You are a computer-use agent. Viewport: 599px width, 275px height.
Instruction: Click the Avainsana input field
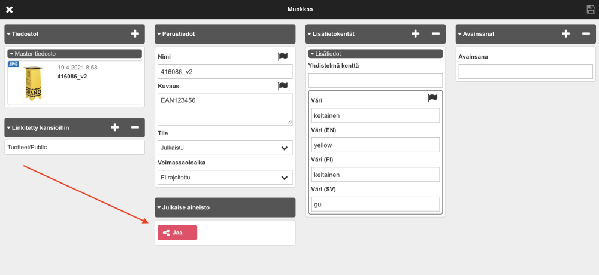525,72
